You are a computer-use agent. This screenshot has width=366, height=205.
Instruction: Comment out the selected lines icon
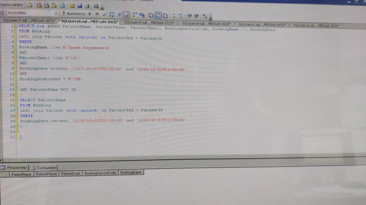point(174,16)
